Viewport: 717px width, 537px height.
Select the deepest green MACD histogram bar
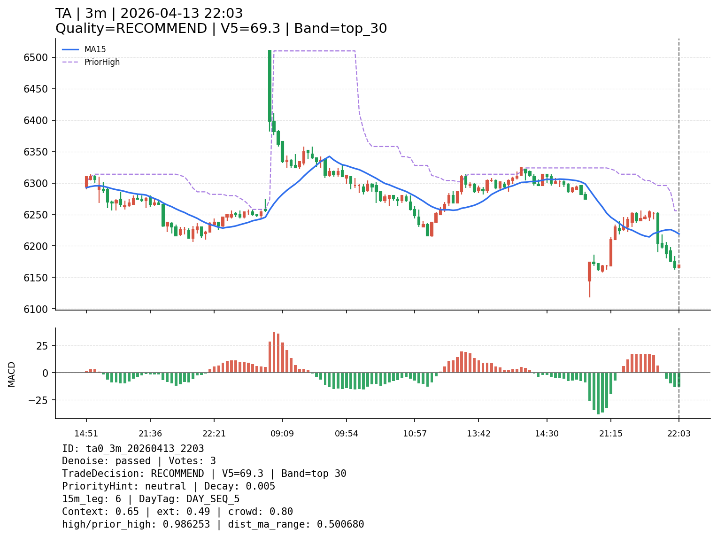pyautogui.click(x=598, y=393)
